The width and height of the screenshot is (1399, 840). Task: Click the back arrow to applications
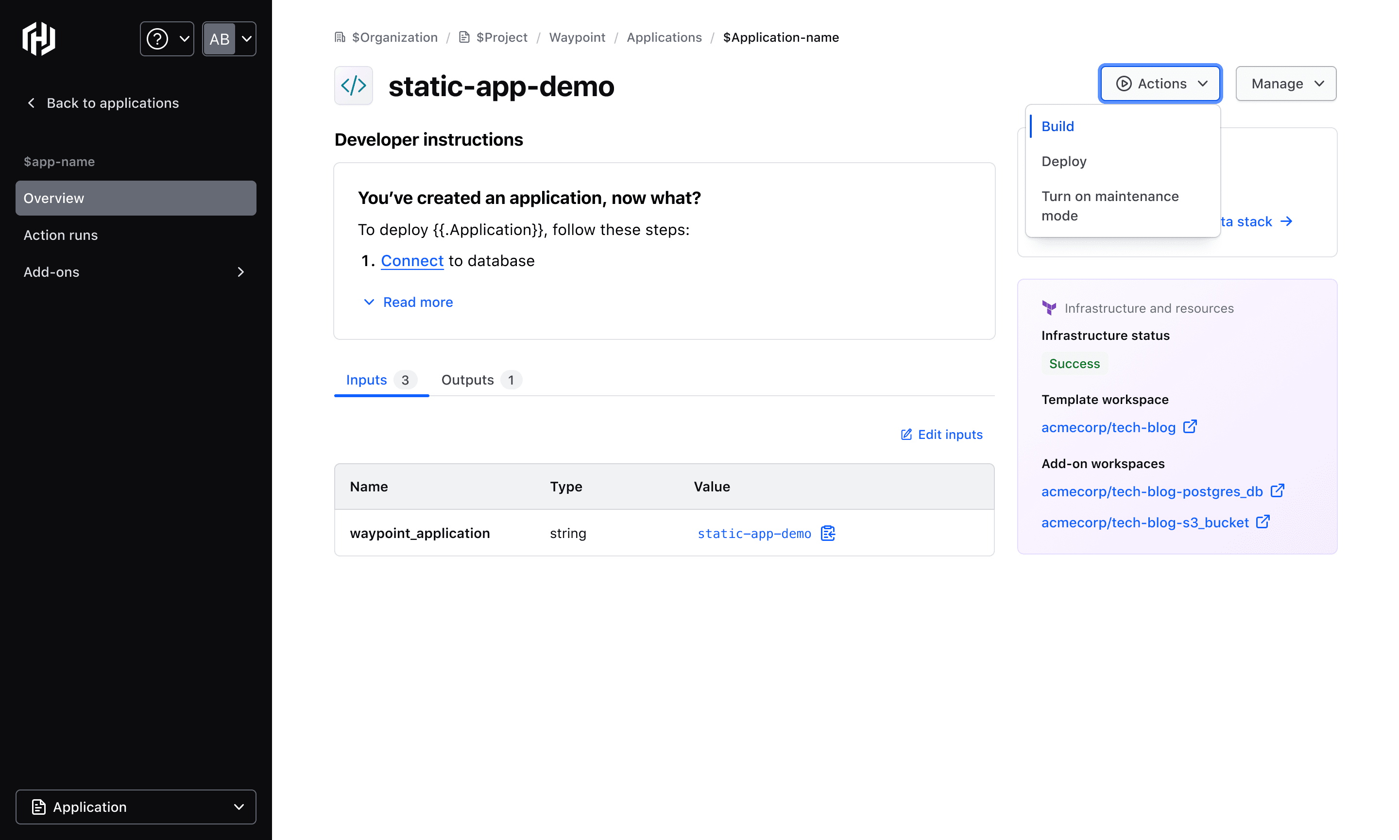pyautogui.click(x=32, y=103)
